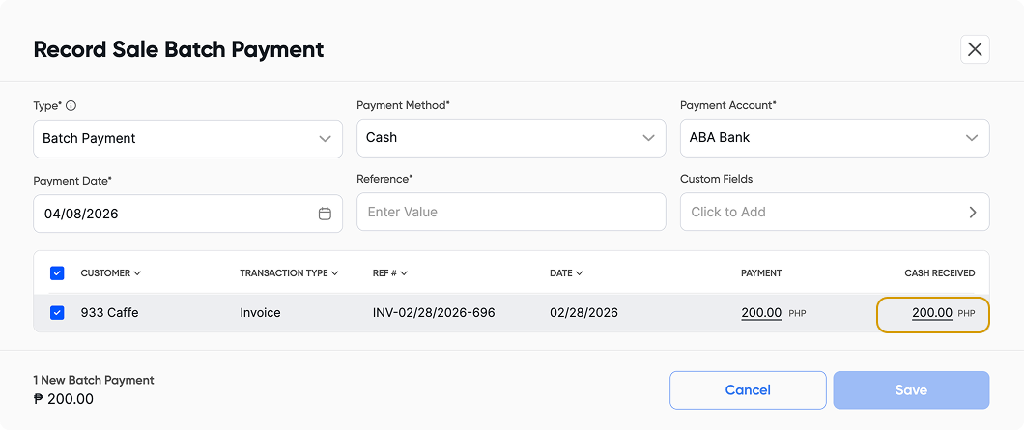Sort by Date column header
The width and height of the screenshot is (1024, 430).
tap(566, 273)
